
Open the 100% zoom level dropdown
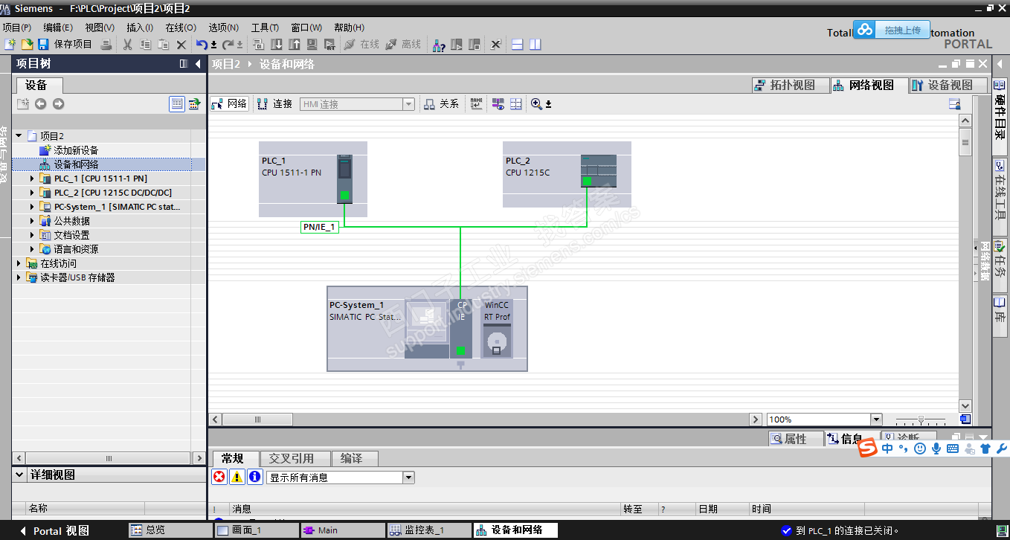875,420
